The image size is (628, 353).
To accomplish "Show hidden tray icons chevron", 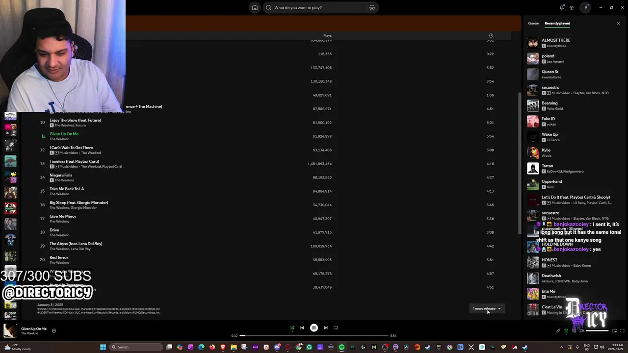I will tap(562, 347).
